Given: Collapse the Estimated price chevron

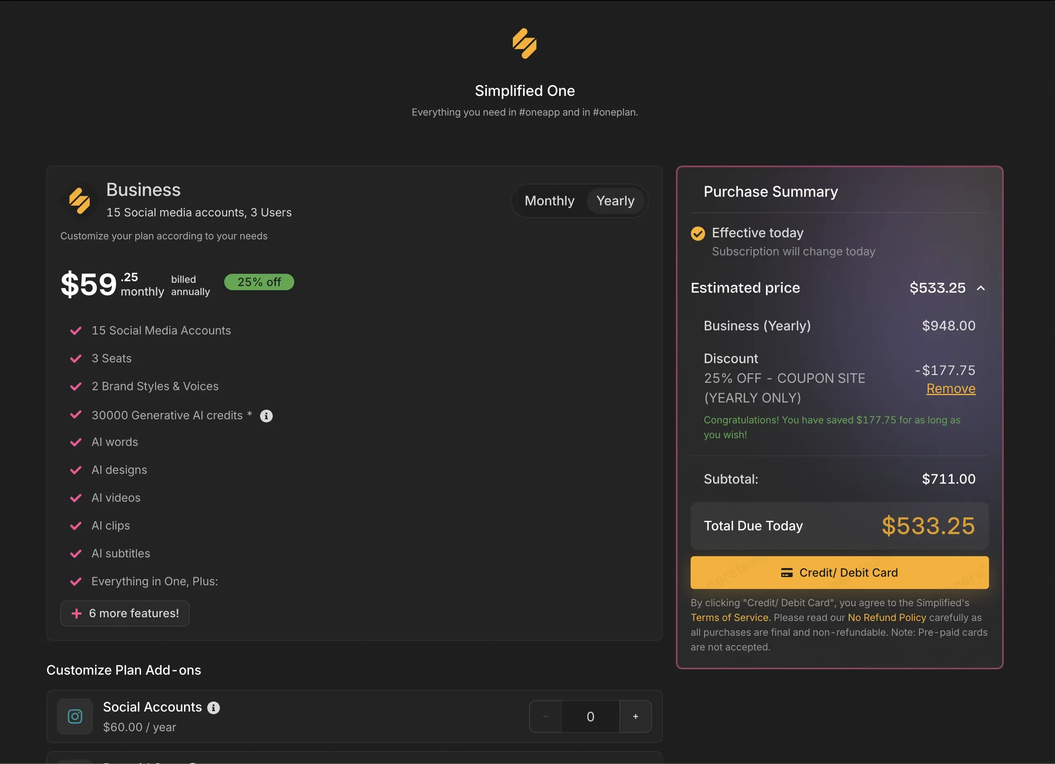Looking at the screenshot, I should [980, 288].
